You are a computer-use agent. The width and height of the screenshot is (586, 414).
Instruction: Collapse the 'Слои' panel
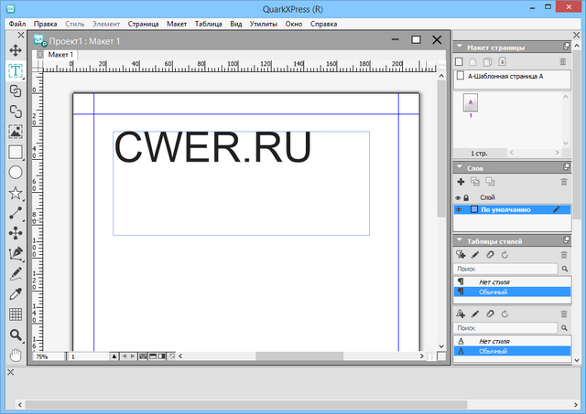pos(459,167)
